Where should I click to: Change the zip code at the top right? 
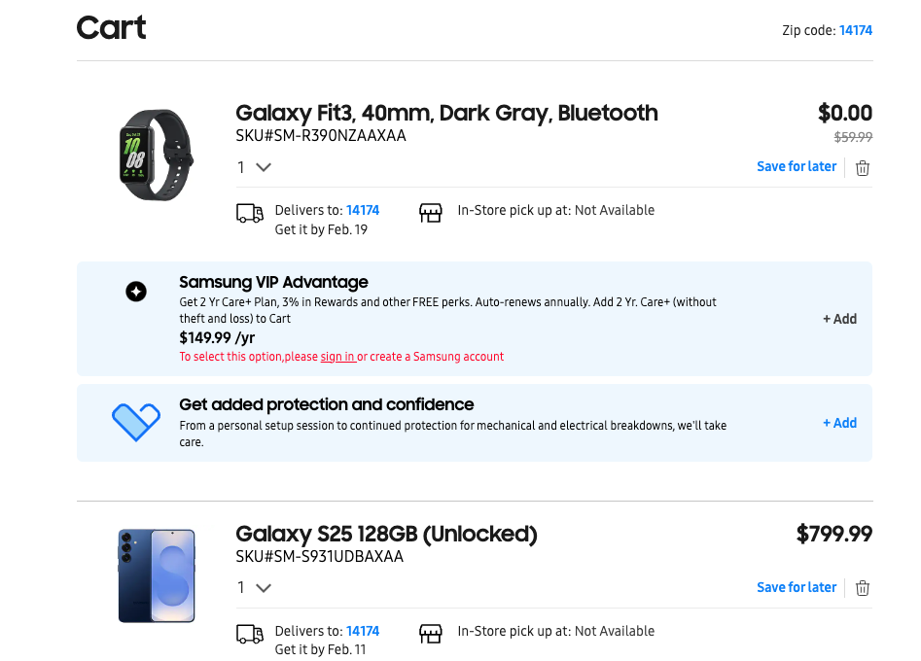coord(855,30)
